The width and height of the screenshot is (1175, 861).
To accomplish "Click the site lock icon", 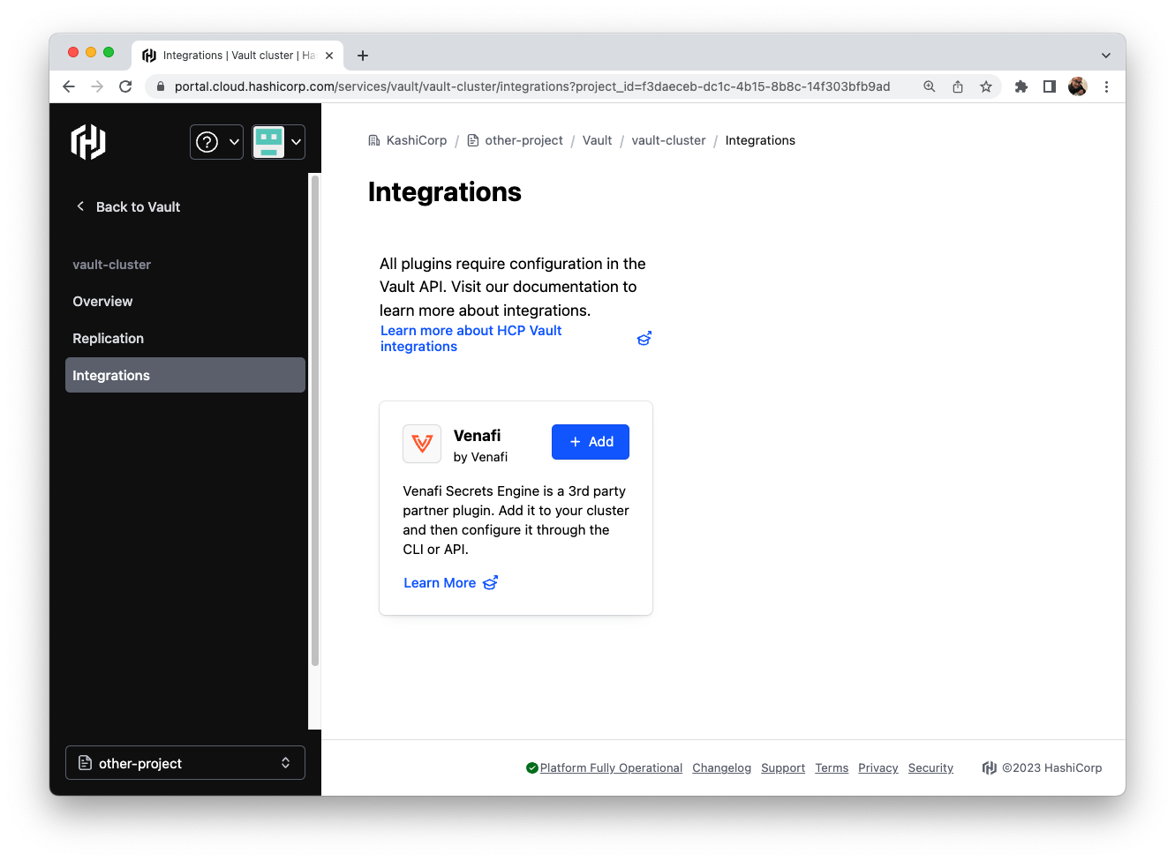I will 160,86.
